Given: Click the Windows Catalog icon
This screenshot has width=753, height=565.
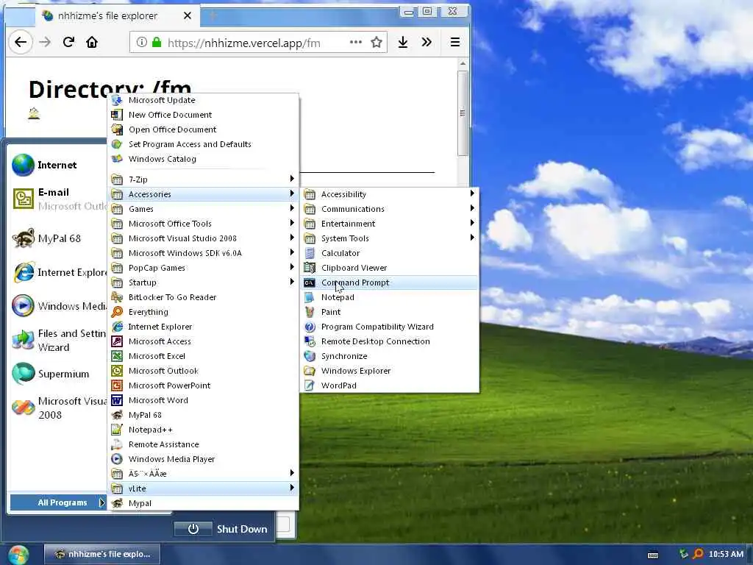Looking at the screenshot, I should [x=117, y=159].
